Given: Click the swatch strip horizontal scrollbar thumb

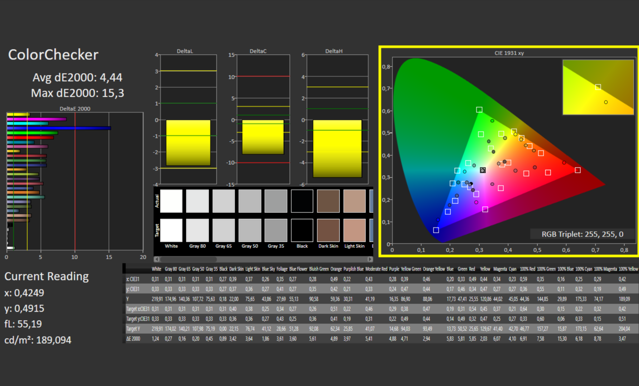Looking at the screenshot, I should click(188, 259).
